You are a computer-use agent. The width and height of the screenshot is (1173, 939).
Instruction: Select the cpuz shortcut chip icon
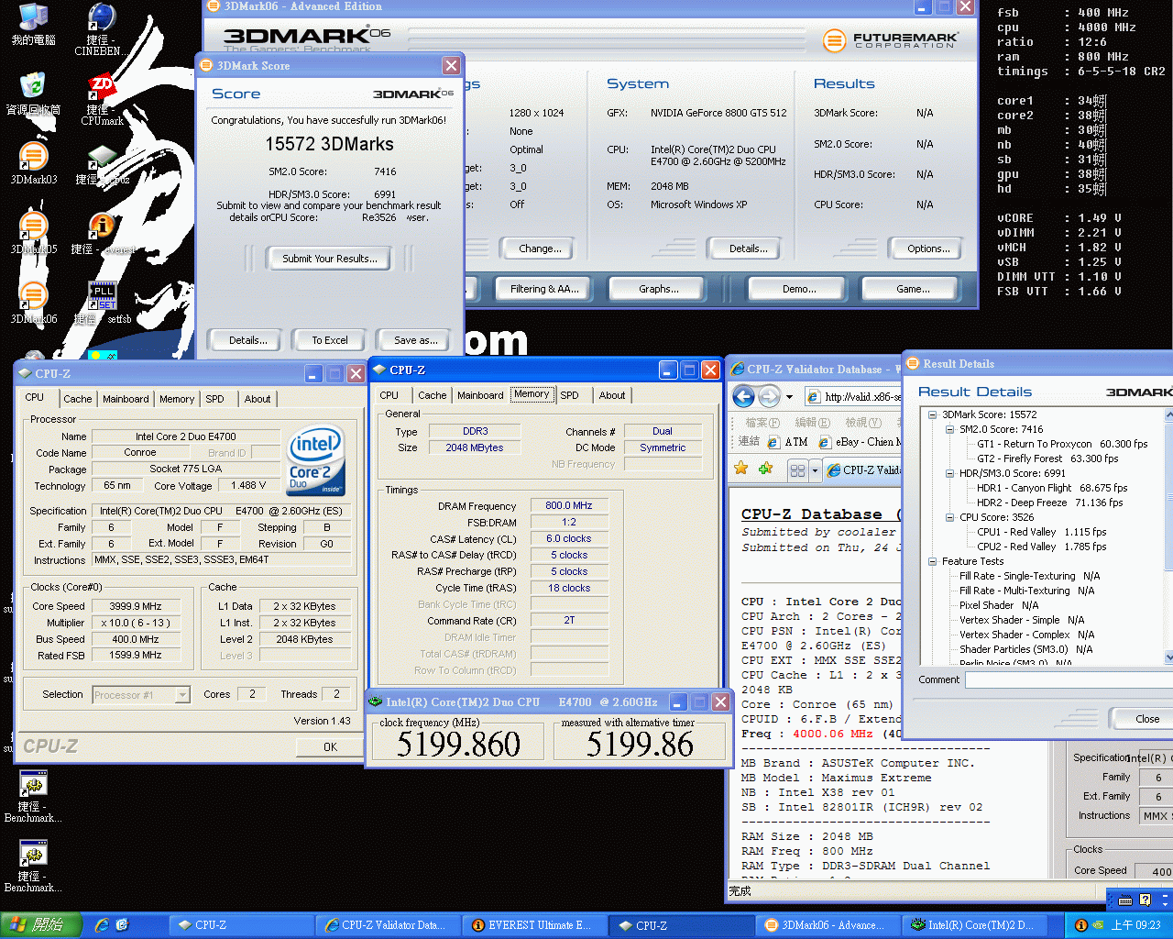pyautogui.click(x=102, y=156)
